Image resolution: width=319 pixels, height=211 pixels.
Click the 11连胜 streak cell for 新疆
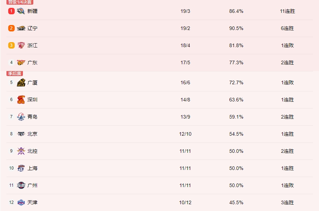point(287,11)
